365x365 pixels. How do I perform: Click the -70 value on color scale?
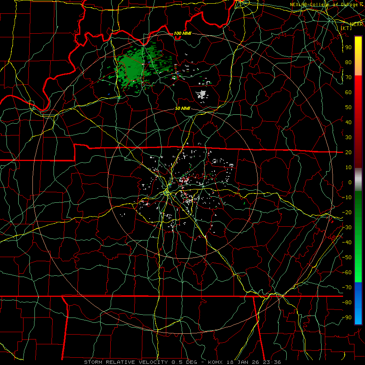pos(347,288)
